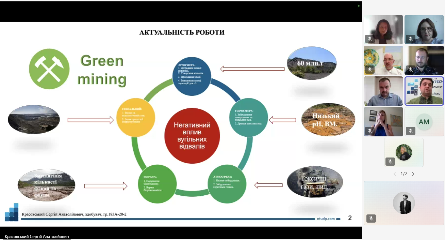Image resolution: width=445 pixels, height=240 pixels.
Task: Click the mic-off icon on the bottom black-suit avatar tile
Action: click(371, 219)
